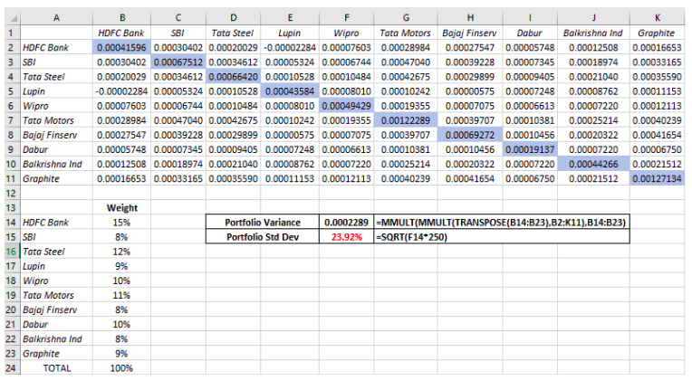This screenshot has height=381, width=692.
Task: Select the Weight column heading cell
Action: 122,208
